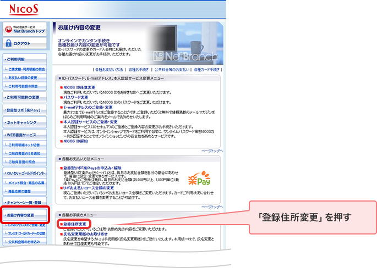Open the パスワード変更 link
This screenshot has width=377, height=268.
(x=76, y=97)
